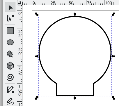Screen dimensions: 119x106
Task: Select the Pen Bezier tool
Action: (10, 89)
